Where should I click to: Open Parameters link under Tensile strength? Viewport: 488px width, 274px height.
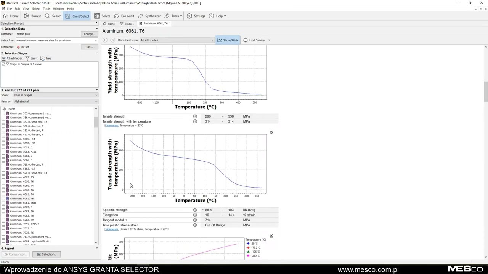click(111, 126)
